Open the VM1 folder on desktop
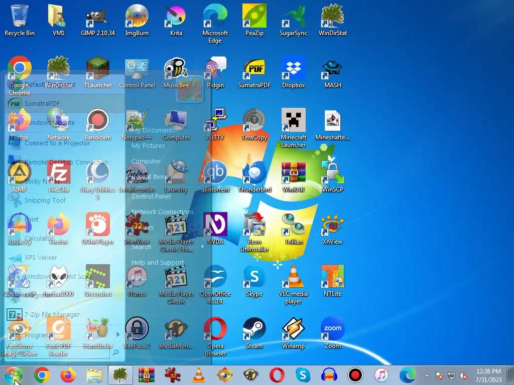The width and height of the screenshot is (514, 385). (58, 20)
